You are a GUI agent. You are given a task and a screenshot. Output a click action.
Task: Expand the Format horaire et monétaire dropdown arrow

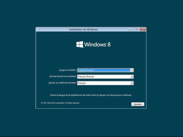tap(132, 77)
